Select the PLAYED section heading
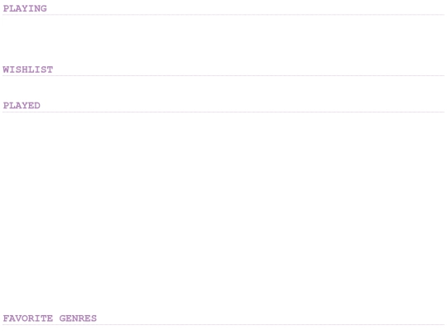The image size is (447, 335). [x=22, y=105]
